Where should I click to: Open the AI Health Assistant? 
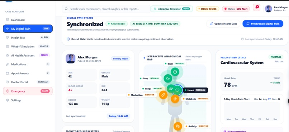(x=28, y=55)
